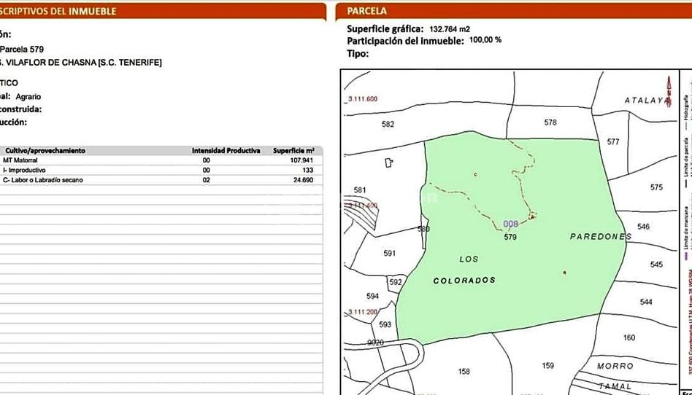Click the Intensidad Productiva column header

point(226,151)
